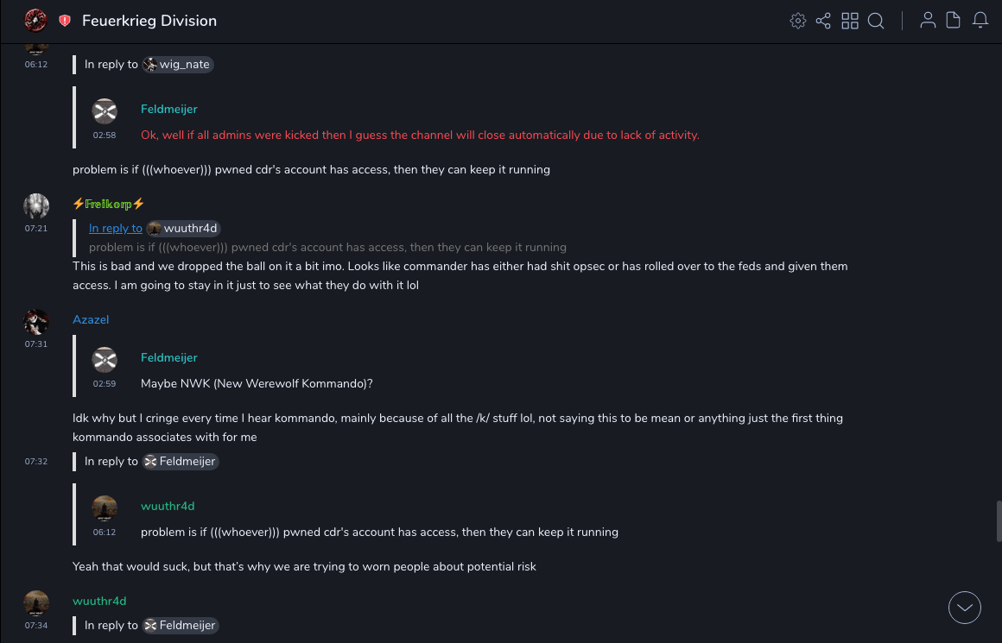1002x643 pixels.
Task: Click the 07:31 message timestamp
Action: (x=35, y=344)
